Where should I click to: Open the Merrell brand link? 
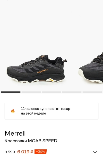point(15,133)
